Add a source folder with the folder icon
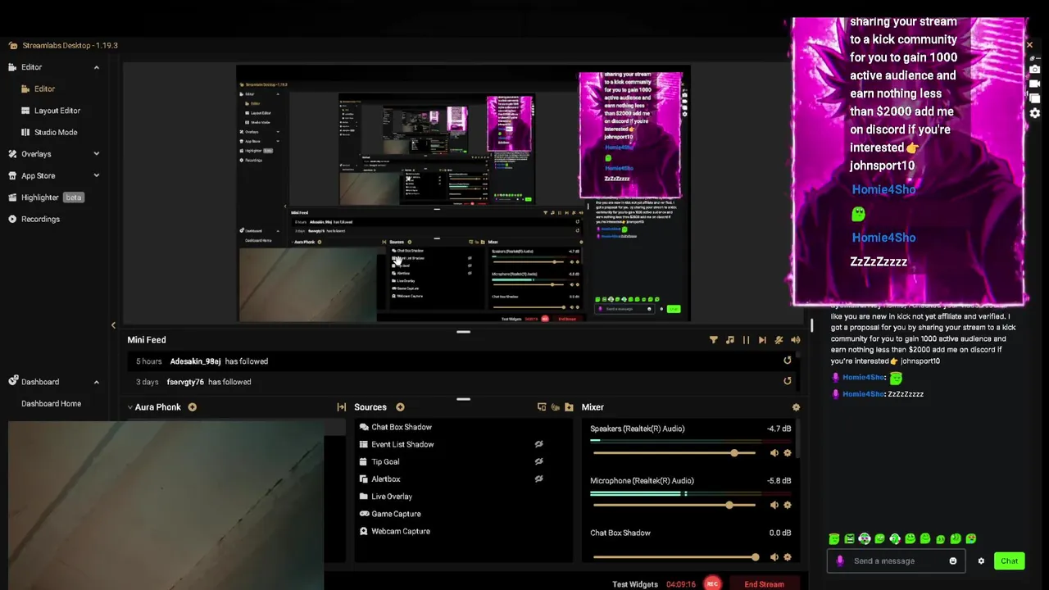The height and width of the screenshot is (590, 1049). (569, 407)
